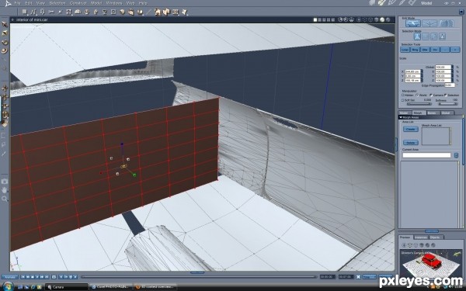This screenshot has height=291, width=466.
Task: Expand or collapse the Morph Areas section
Action: pyautogui.click(x=401, y=118)
